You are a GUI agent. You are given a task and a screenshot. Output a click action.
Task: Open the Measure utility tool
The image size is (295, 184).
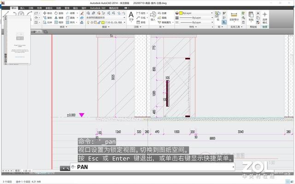pyautogui.click(x=234, y=17)
